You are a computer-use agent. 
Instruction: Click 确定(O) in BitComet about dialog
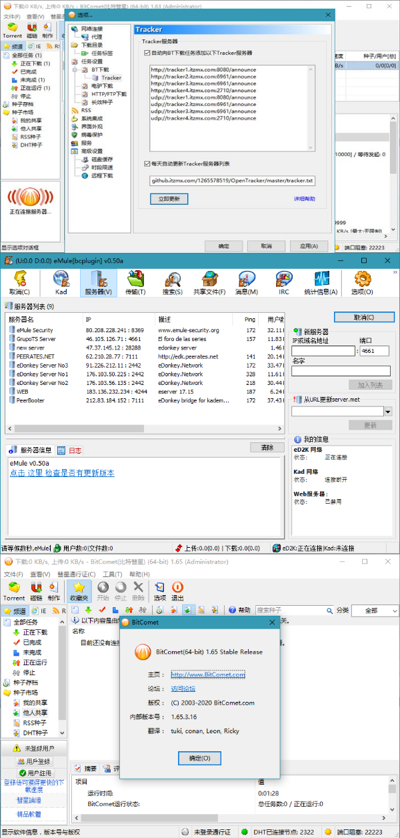(200, 758)
